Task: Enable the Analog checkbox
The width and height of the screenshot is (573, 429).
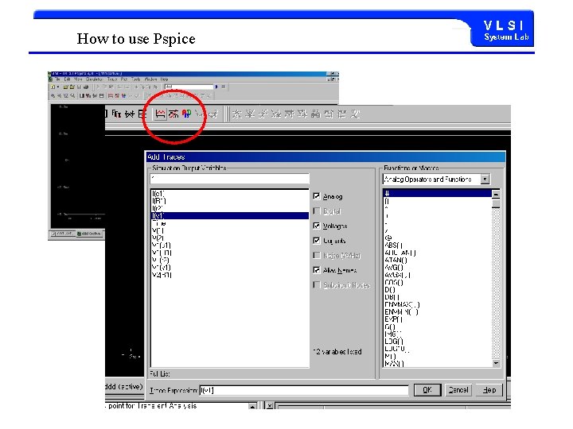Action: coord(317,196)
